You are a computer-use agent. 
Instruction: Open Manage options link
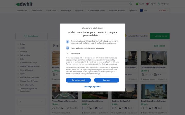[x=92, y=87]
